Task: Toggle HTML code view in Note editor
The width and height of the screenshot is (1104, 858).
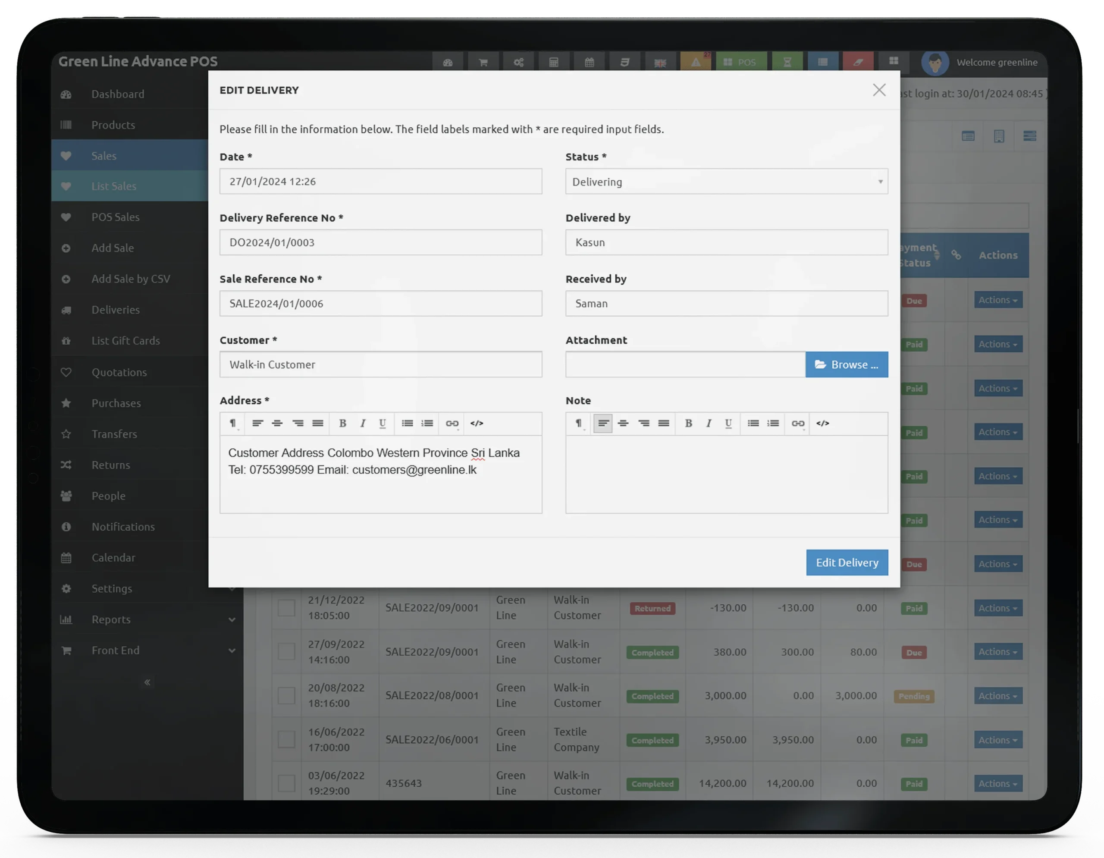Action: 822,423
